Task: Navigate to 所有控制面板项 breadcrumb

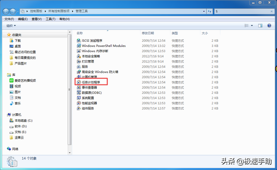Action: 59,11
